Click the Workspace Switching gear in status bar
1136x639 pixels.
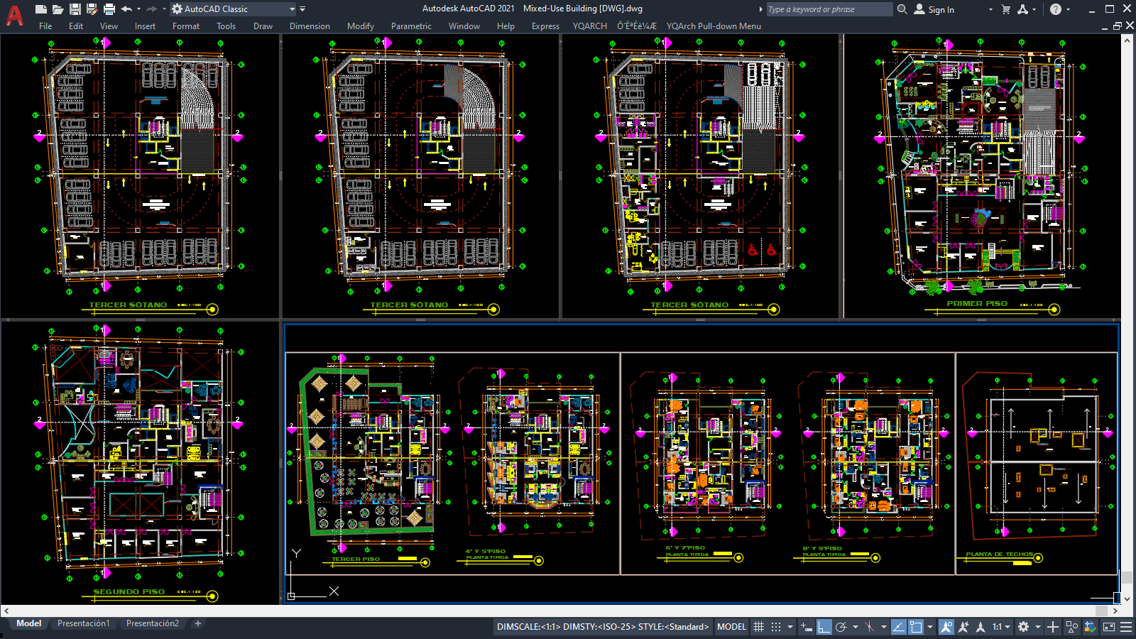(x=1023, y=627)
